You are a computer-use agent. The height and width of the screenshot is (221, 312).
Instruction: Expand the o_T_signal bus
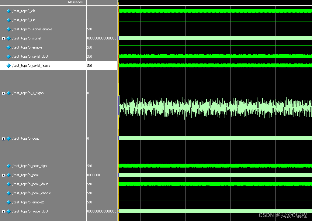(x=3, y=93)
